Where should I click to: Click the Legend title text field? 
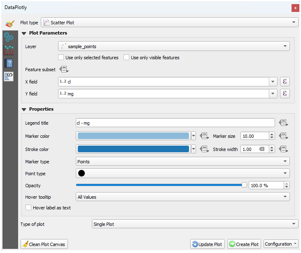coord(175,123)
